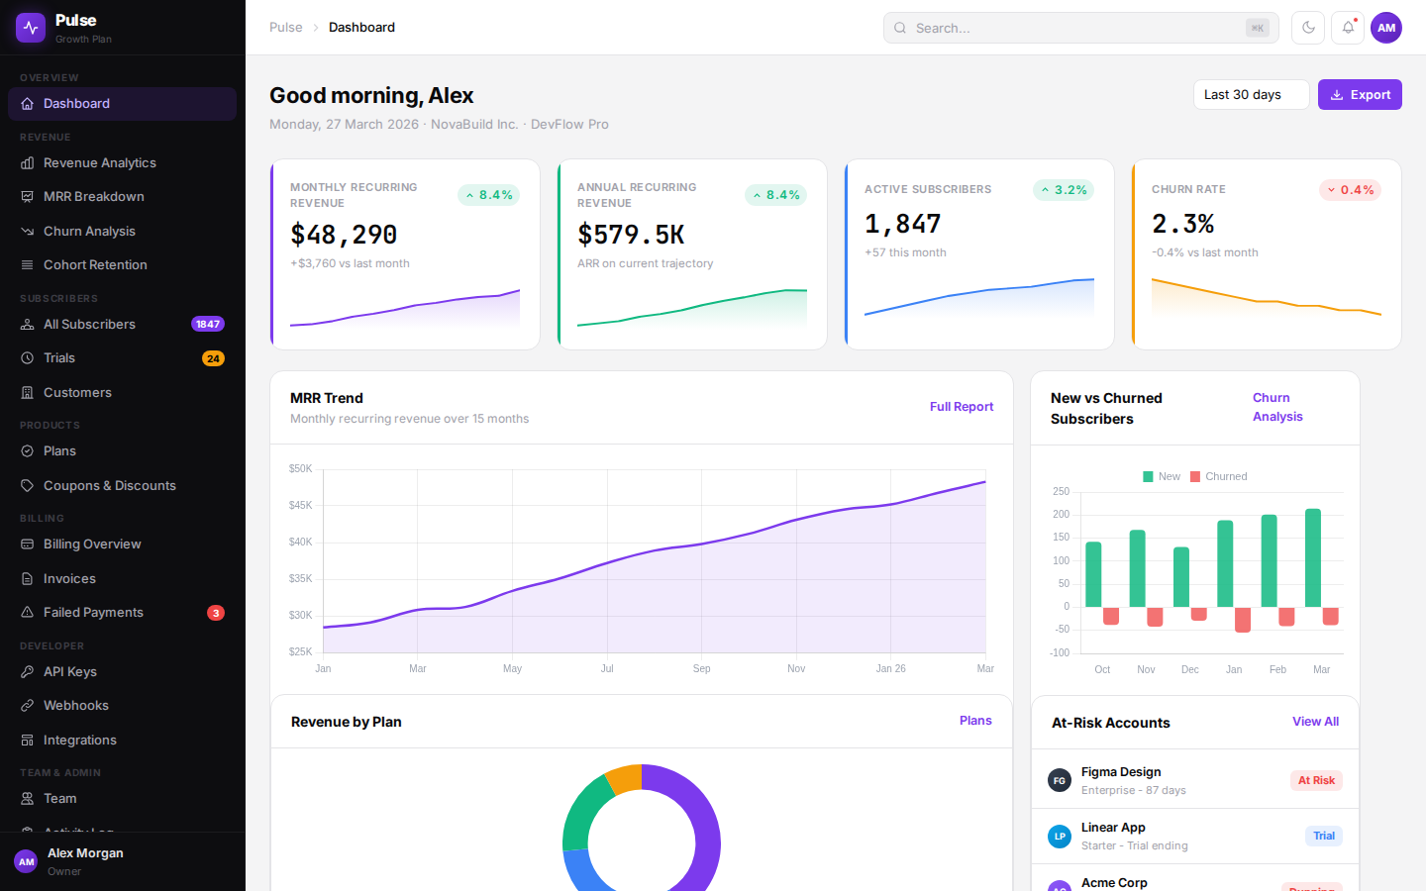Screen dimensions: 1426x891
Task: Click the 3 badge on Failed Payments
Action: point(216,613)
